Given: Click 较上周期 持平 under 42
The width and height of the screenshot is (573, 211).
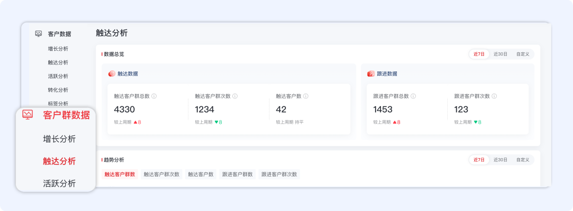Looking at the screenshot, I should coord(290,122).
